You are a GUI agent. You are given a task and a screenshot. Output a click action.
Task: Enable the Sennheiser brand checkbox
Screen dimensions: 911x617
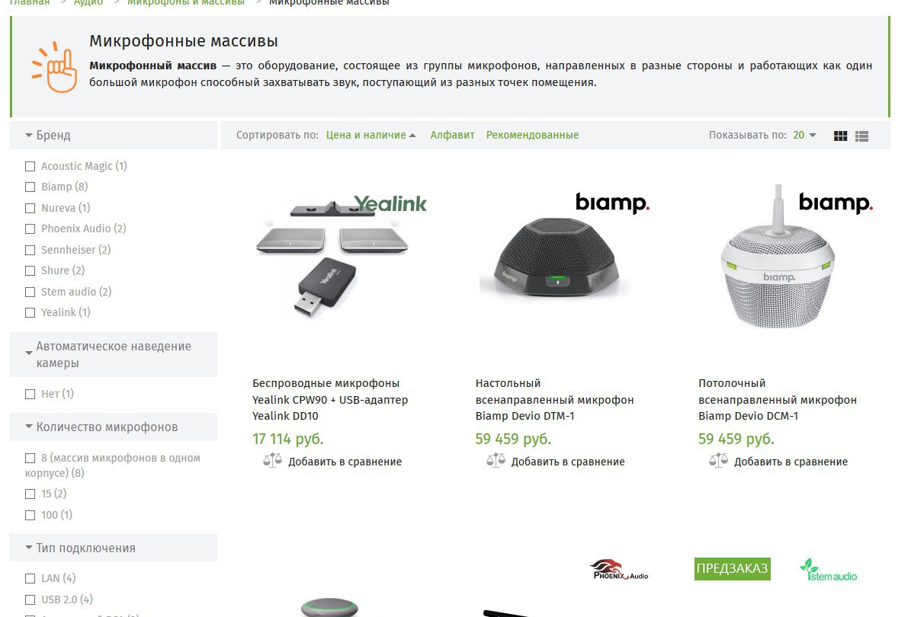tap(30, 250)
